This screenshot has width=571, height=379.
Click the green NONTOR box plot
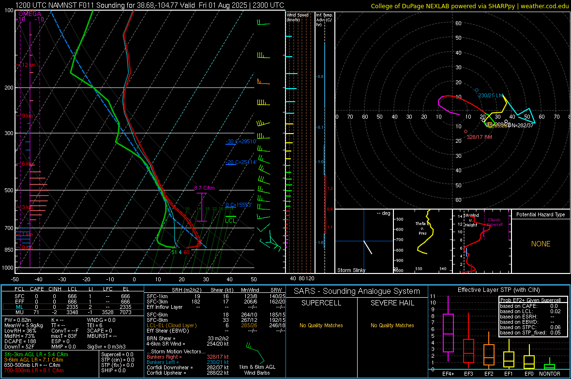550,364
